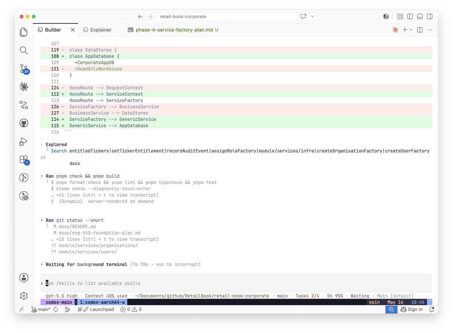
Task: Open the Claude starburst sidebar panel
Action: (24, 86)
